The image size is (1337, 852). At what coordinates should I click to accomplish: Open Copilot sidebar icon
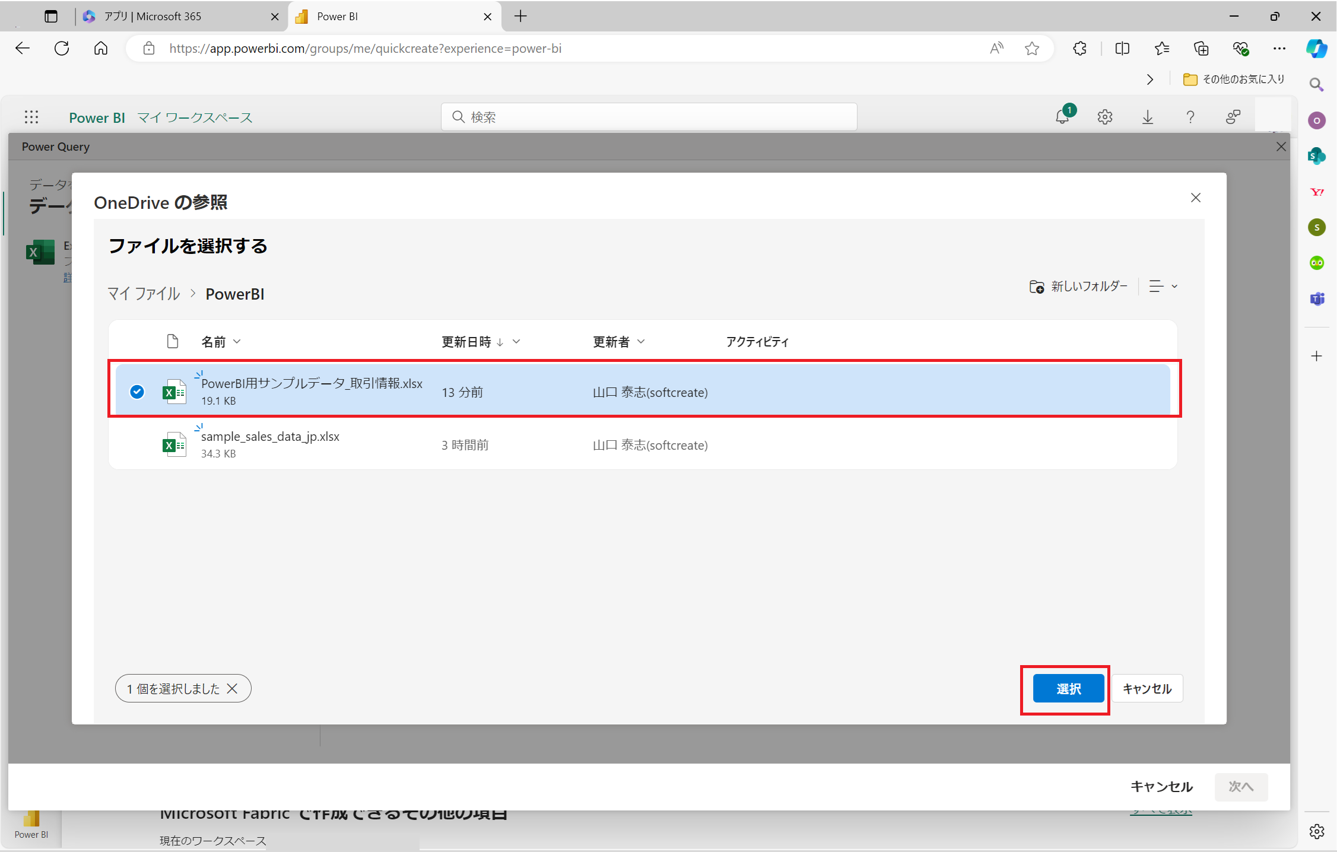click(x=1316, y=48)
